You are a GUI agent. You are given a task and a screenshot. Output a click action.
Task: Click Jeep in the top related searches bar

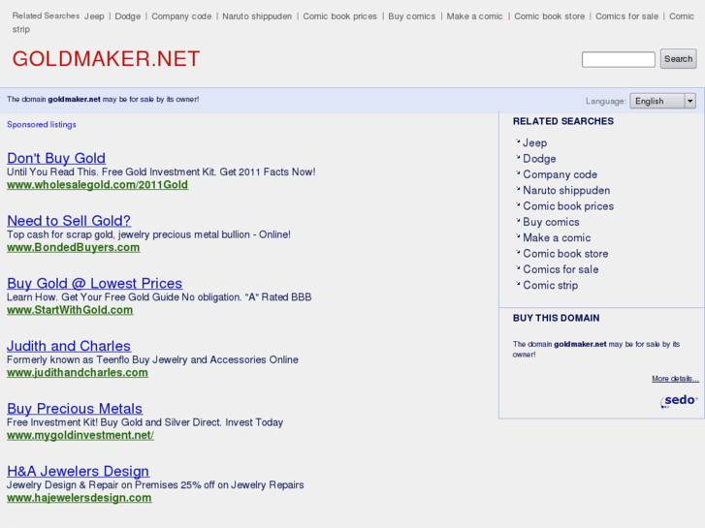[94, 16]
